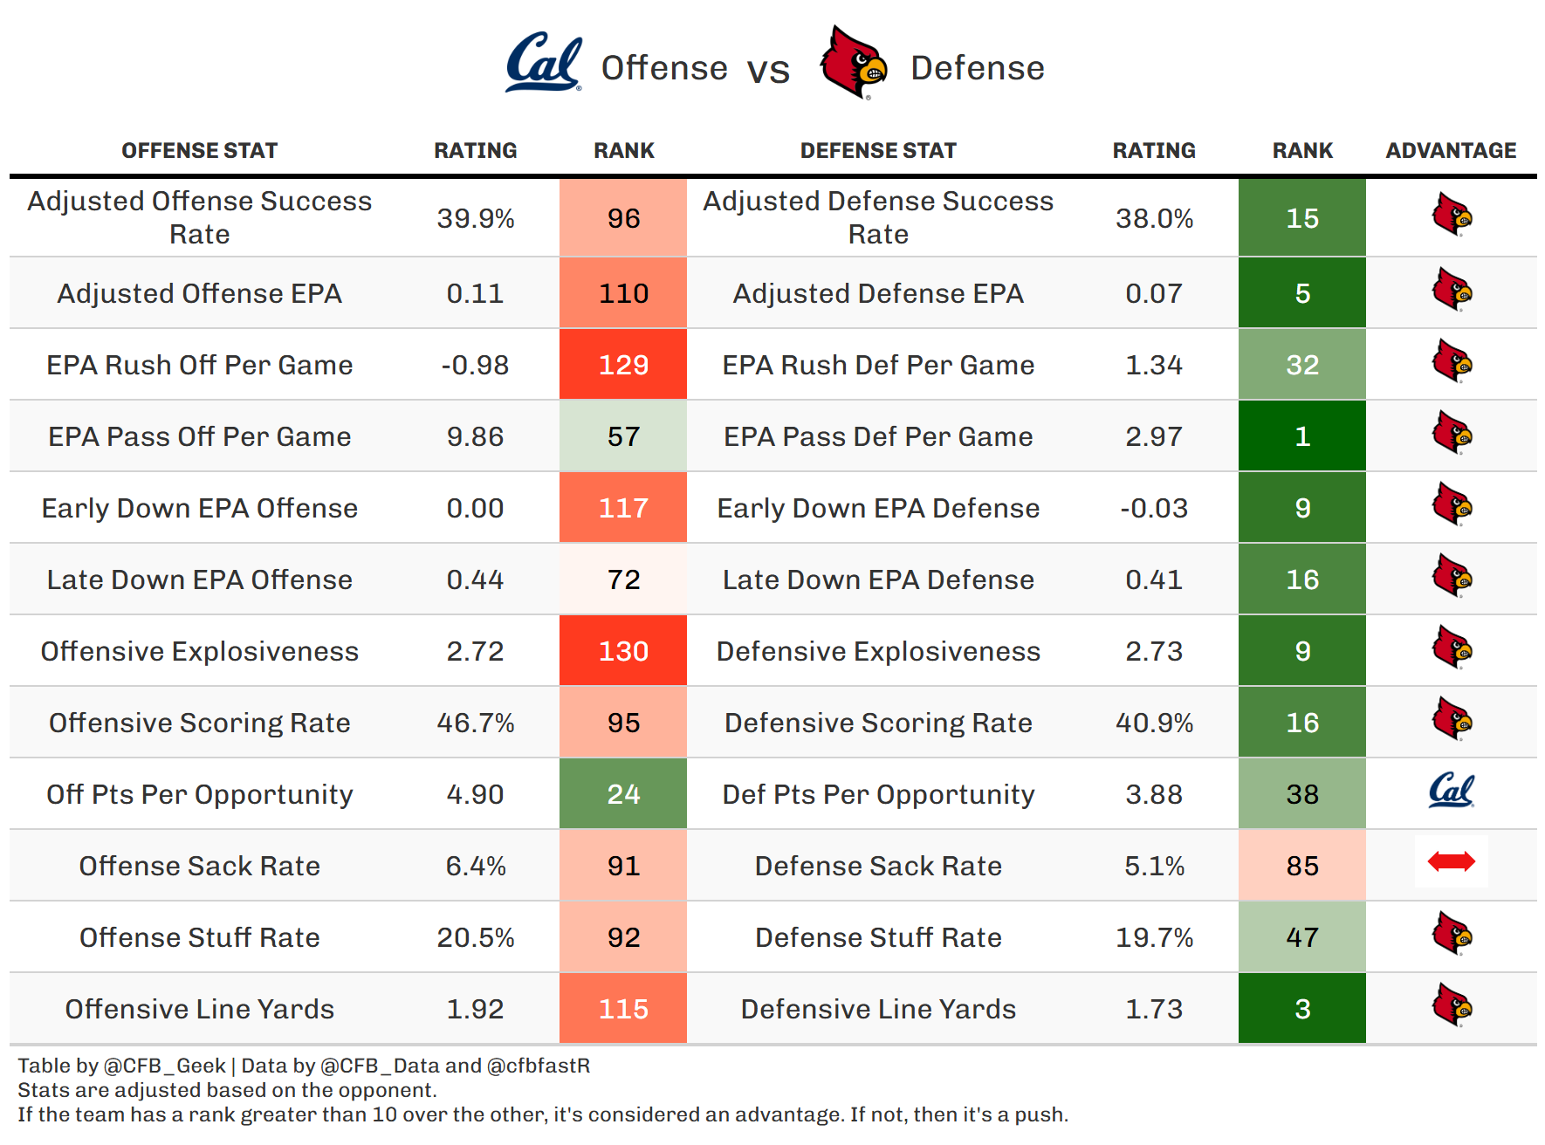Click the Cardinals advantage icon for Explosiveness row
The height and width of the screenshot is (1145, 1545).
click(x=1452, y=648)
